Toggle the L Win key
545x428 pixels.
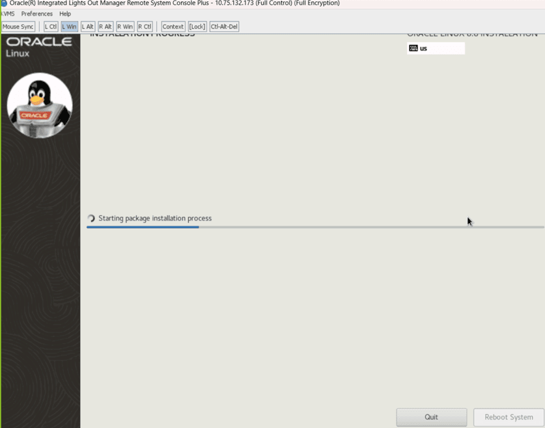[x=69, y=26]
